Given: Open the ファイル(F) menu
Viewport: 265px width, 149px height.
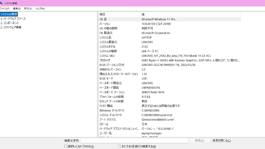Looking at the screenshot, I should [x=5, y=9].
